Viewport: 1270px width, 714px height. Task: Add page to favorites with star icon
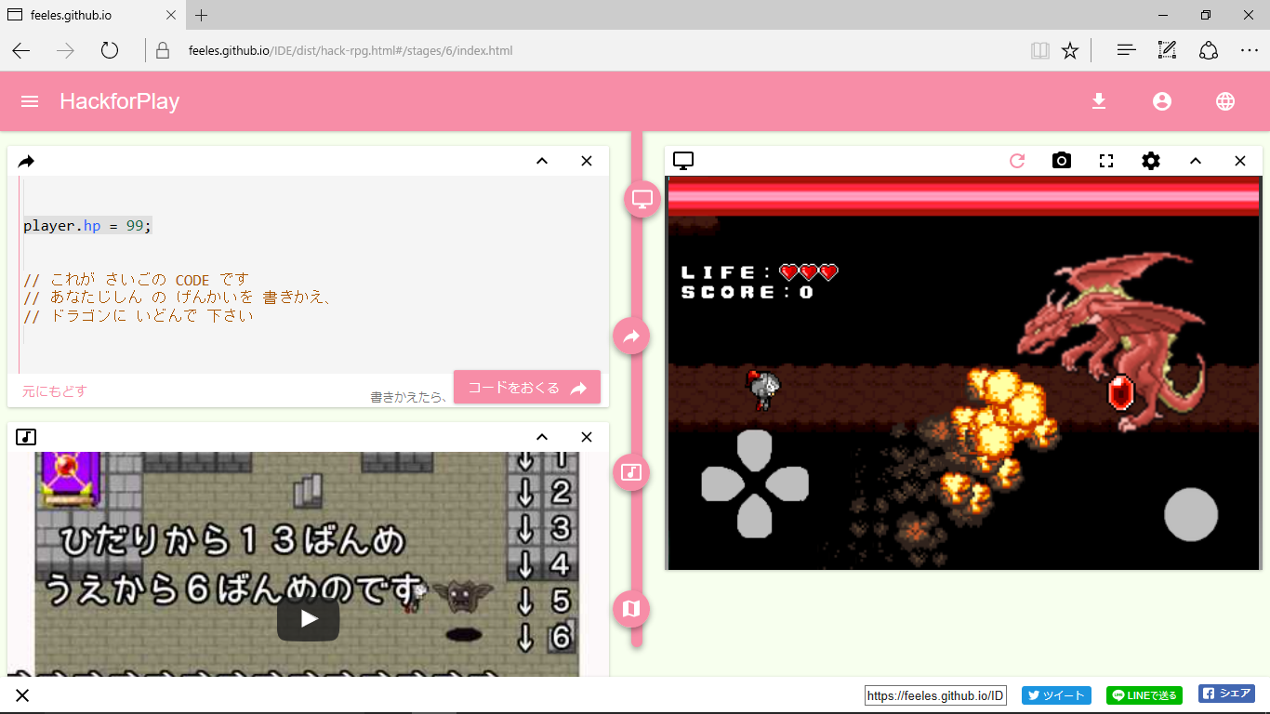[x=1070, y=50]
